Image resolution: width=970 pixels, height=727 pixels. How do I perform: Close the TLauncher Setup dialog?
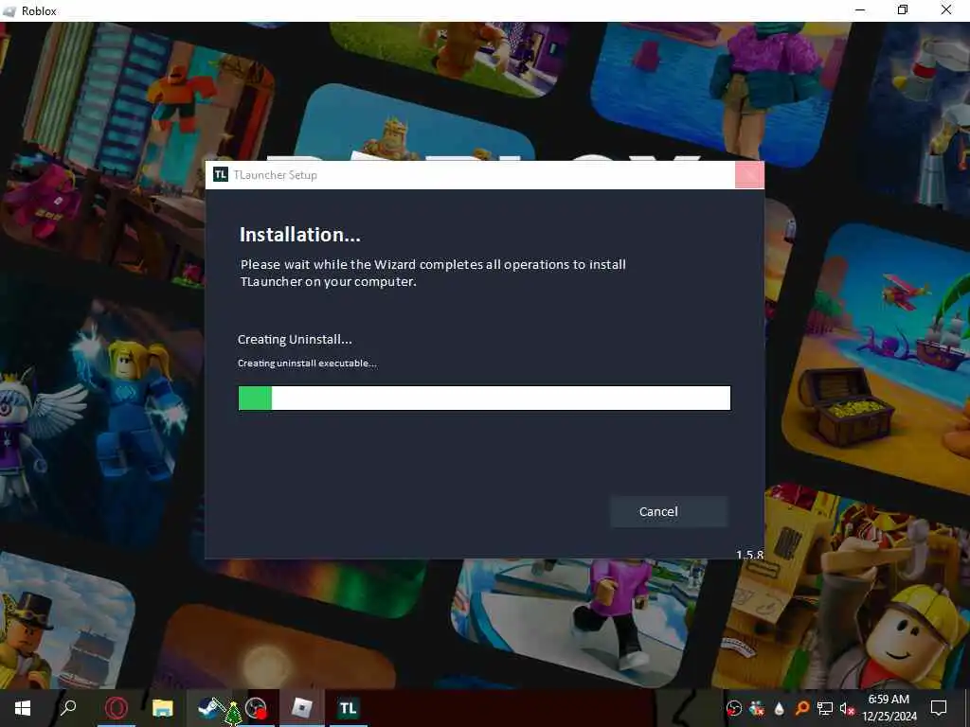749,175
